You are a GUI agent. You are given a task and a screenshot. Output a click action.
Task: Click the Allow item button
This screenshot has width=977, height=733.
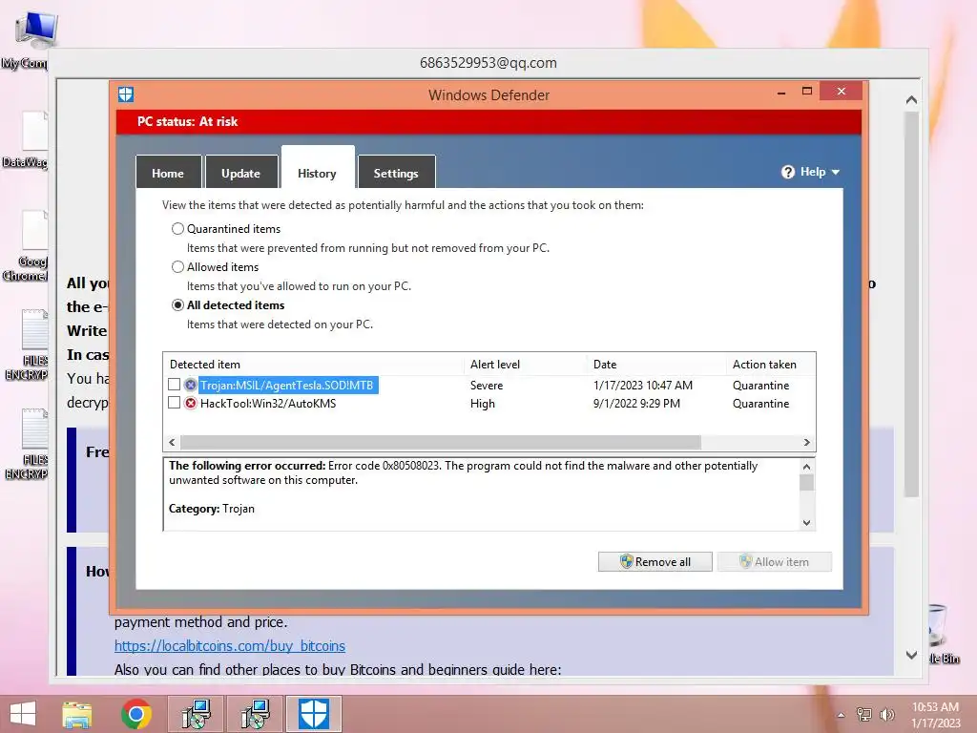775,561
